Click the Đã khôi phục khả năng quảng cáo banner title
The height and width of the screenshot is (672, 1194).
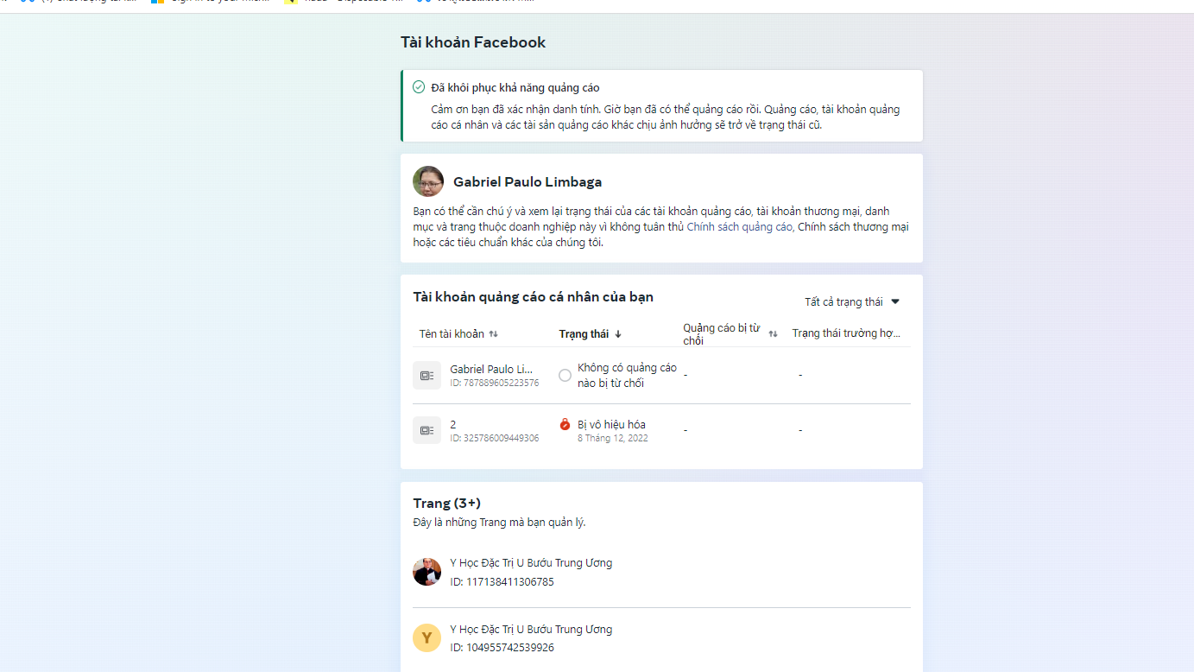click(515, 88)
